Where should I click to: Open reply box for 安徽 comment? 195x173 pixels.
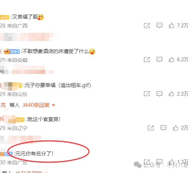pyautogui.click(x=159, y=59)
